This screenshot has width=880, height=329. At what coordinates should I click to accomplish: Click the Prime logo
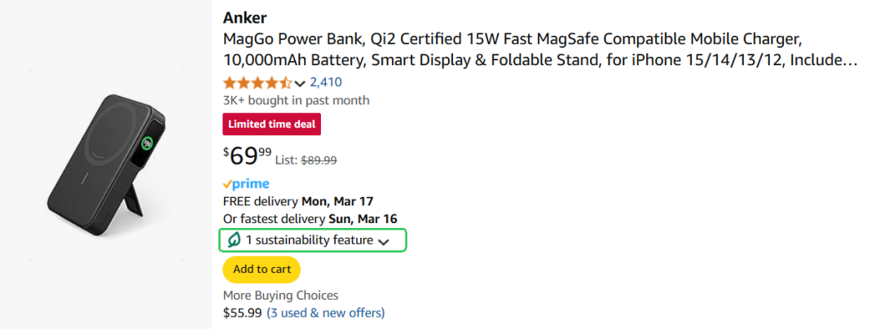[x=246, y=184]
